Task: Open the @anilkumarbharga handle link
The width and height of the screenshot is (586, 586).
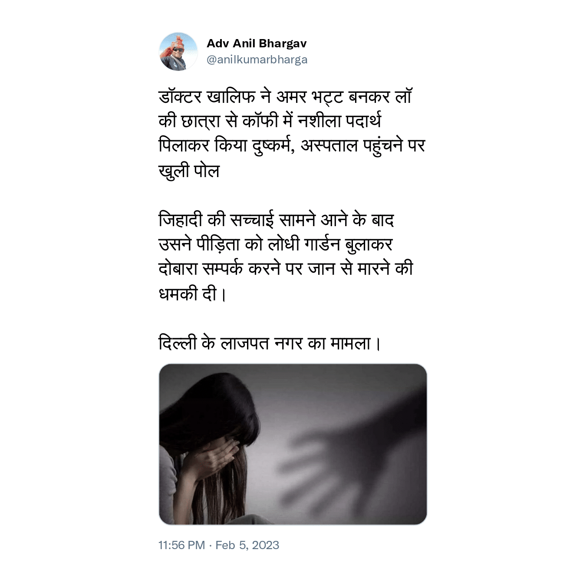Action: point(257,59)
